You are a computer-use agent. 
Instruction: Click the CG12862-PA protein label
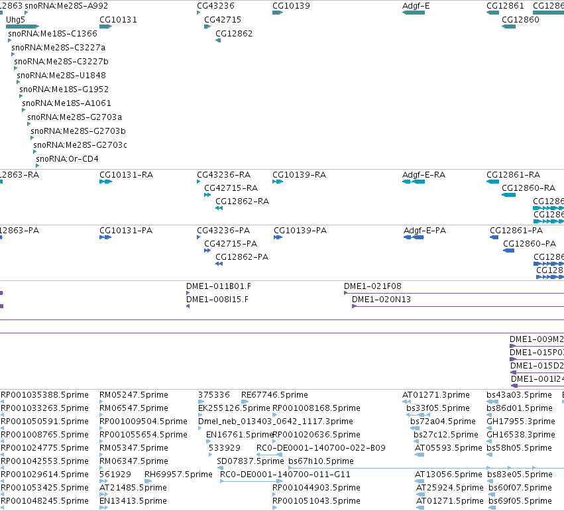[x=242, y=257]
